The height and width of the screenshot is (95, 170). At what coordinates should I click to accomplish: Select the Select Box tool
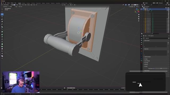pyautogui.click(x=2, y=9)
